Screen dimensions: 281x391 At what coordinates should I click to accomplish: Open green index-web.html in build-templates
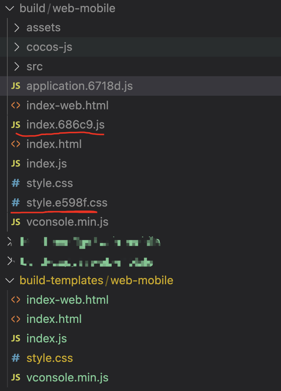click(x=67, y=300)
